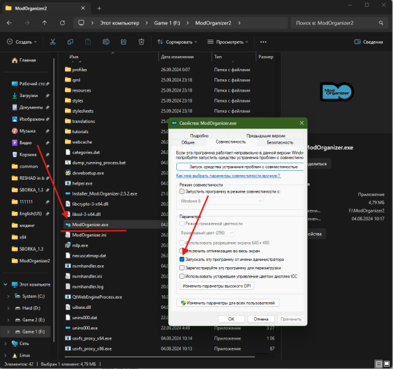This screenshot has width=393, height=369.
Task: Go back with the left arrow button
Action: click(x=10, y=23)
